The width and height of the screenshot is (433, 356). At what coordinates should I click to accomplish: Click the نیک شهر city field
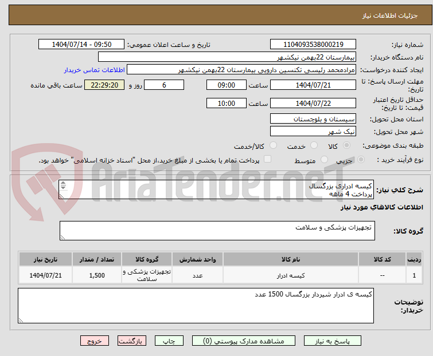pyautogui.click(x=313, y=132)
